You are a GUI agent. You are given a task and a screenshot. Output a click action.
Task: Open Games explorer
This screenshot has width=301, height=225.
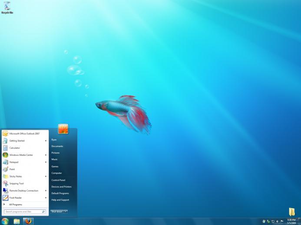[55, 167]
